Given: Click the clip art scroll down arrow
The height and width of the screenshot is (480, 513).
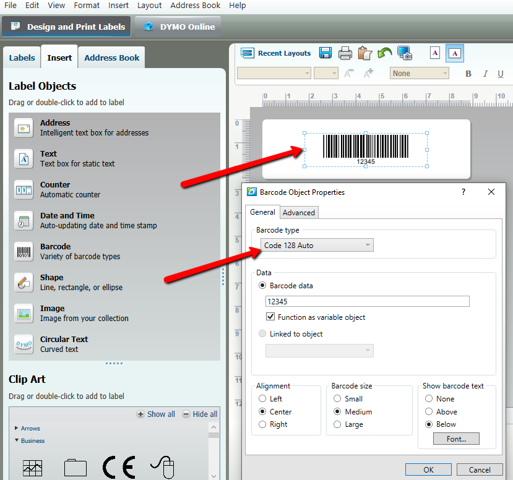Looking at the screenshot, I should pyautogui.click(x=213, y=476).
